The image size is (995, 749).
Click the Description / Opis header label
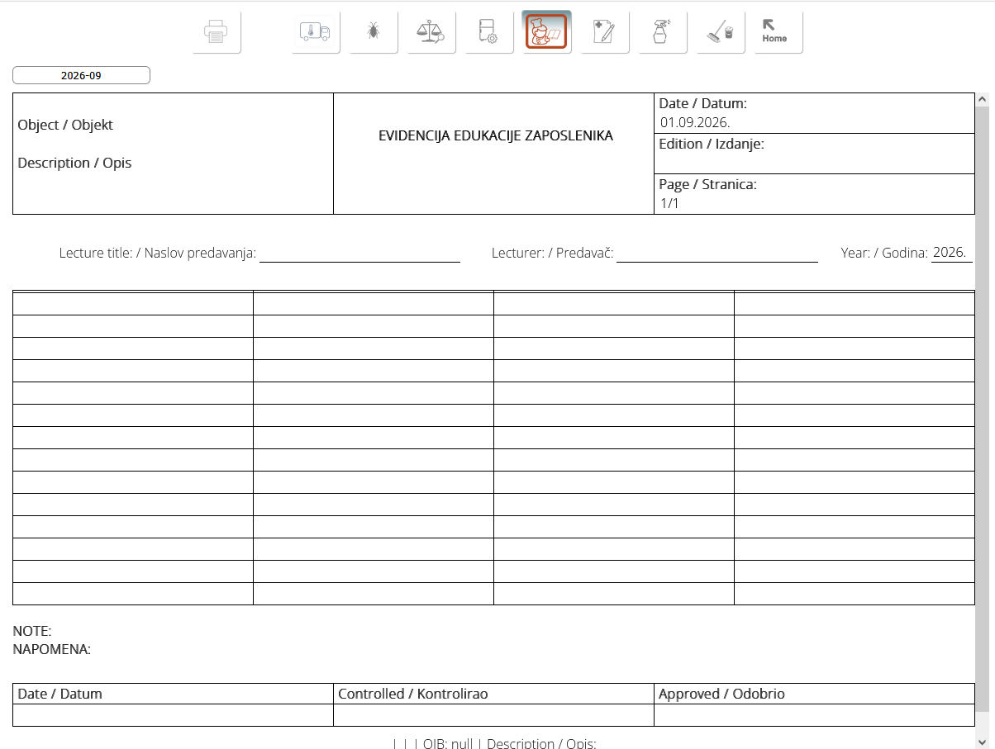pos(74,163)
